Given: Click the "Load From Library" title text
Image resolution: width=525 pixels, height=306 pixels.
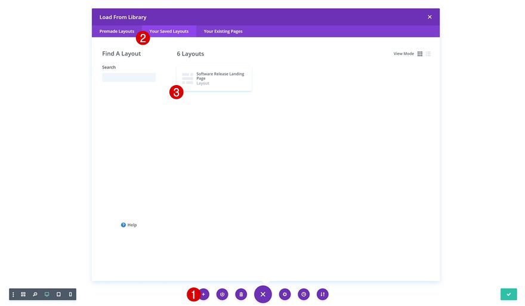Looking at the screenshot, I should point(123,17).
